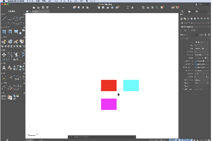Screen dimensions: 212x141
Task: Open the Layer panel tool at bottom left
Action: (4, 97)
